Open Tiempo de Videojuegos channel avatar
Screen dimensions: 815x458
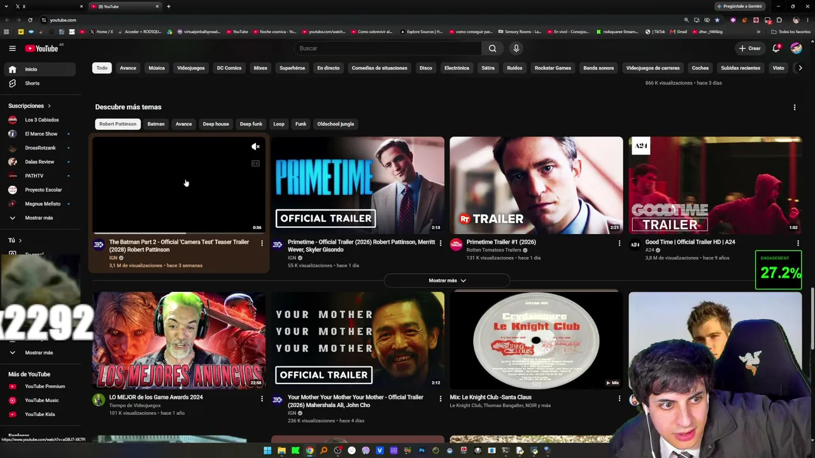click(99, 400)
